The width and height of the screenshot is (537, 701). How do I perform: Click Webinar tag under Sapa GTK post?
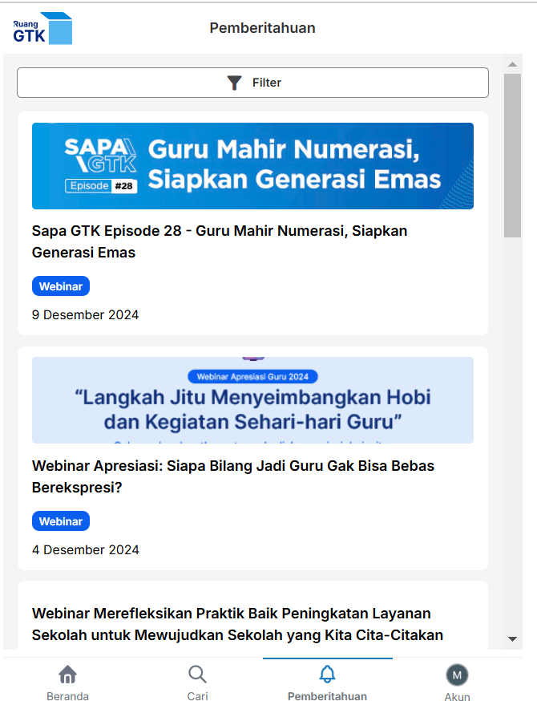[x=61, y=286]
